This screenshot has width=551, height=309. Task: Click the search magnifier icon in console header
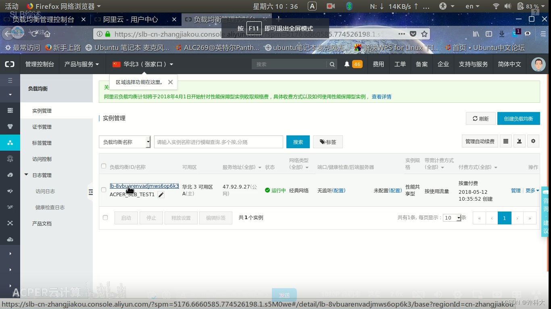click(x=332, y=64)
